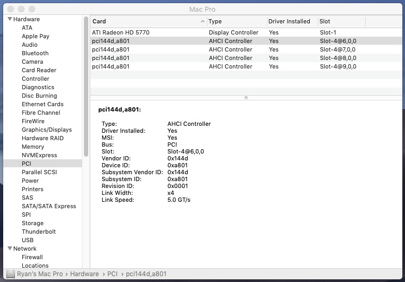Viewport: 405px width, 282px height.
Task: Show the Memory information
Action: pos(32,147)
